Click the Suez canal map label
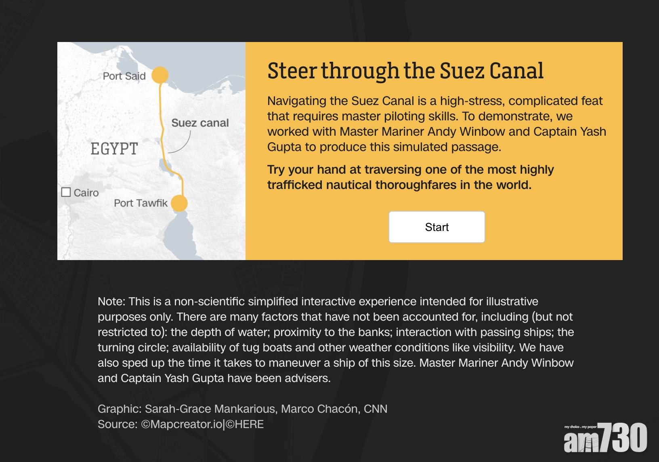 point(200,123)
